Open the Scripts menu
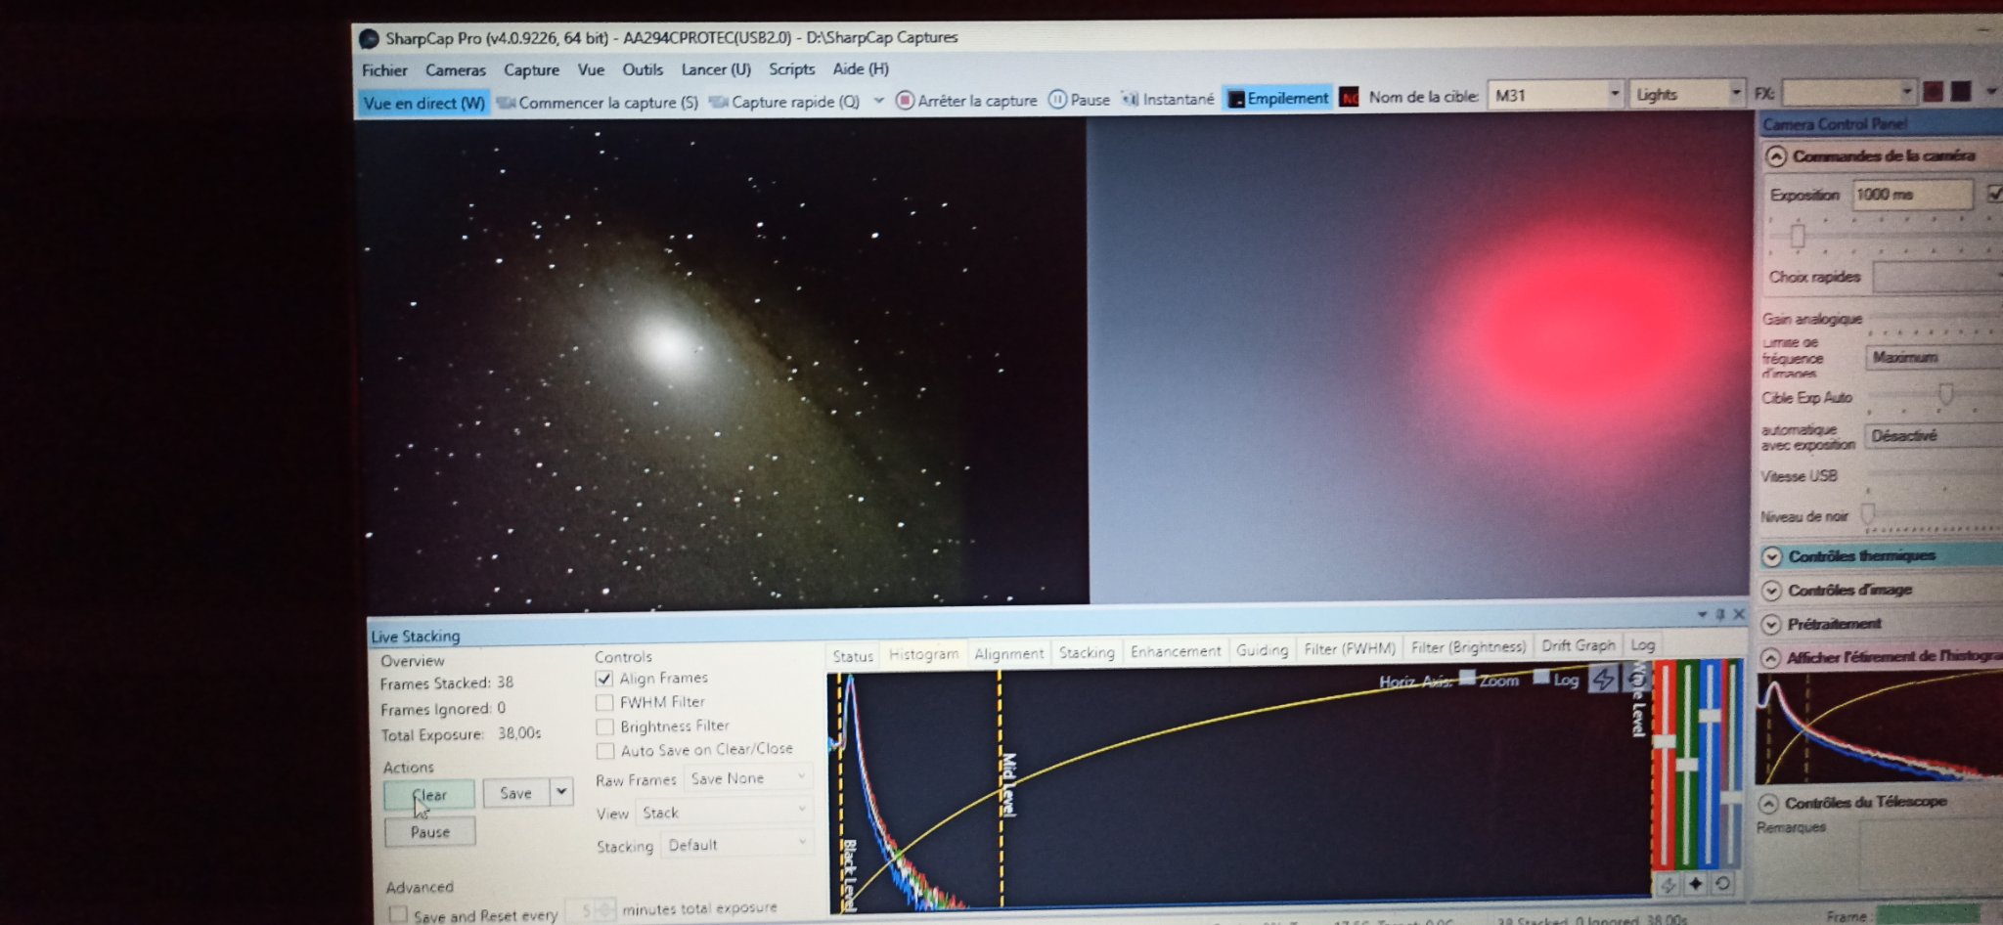This screenshot has width=2003, height=925. 791,68
